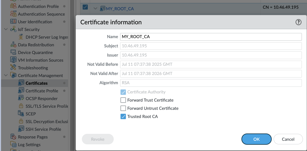Click the Log Settings icon

click(x=13, y=144)
